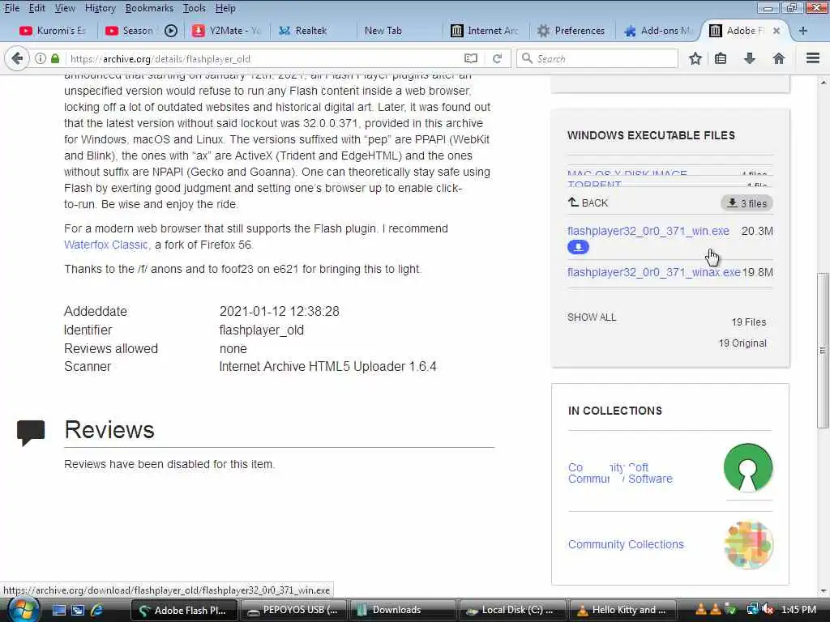Click the archive.org URL address field
The width and height of the screenshot is (830, 622).
pos(265,58)
